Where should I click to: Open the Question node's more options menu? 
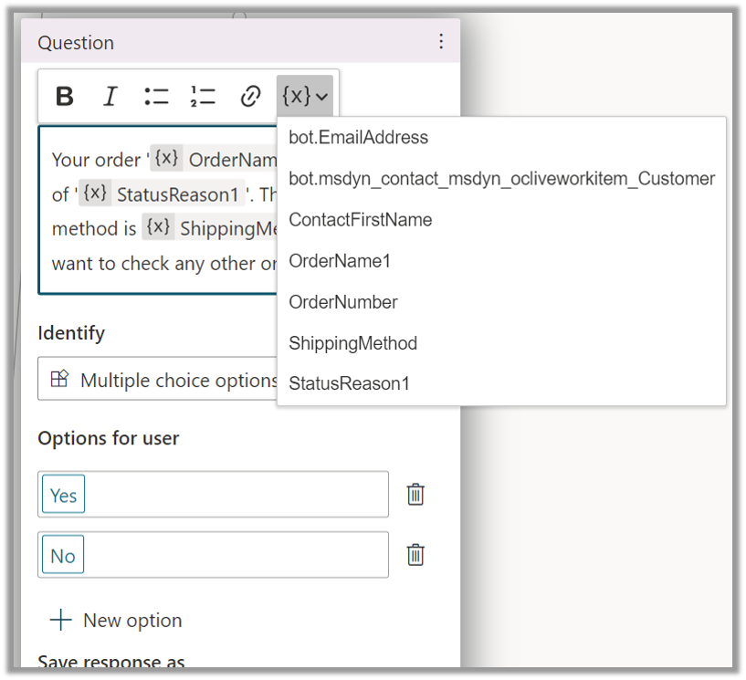point(441,41)
